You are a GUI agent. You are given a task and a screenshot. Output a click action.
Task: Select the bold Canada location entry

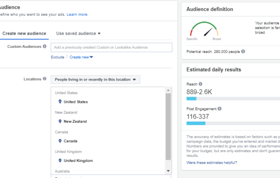tap(70, 141)
